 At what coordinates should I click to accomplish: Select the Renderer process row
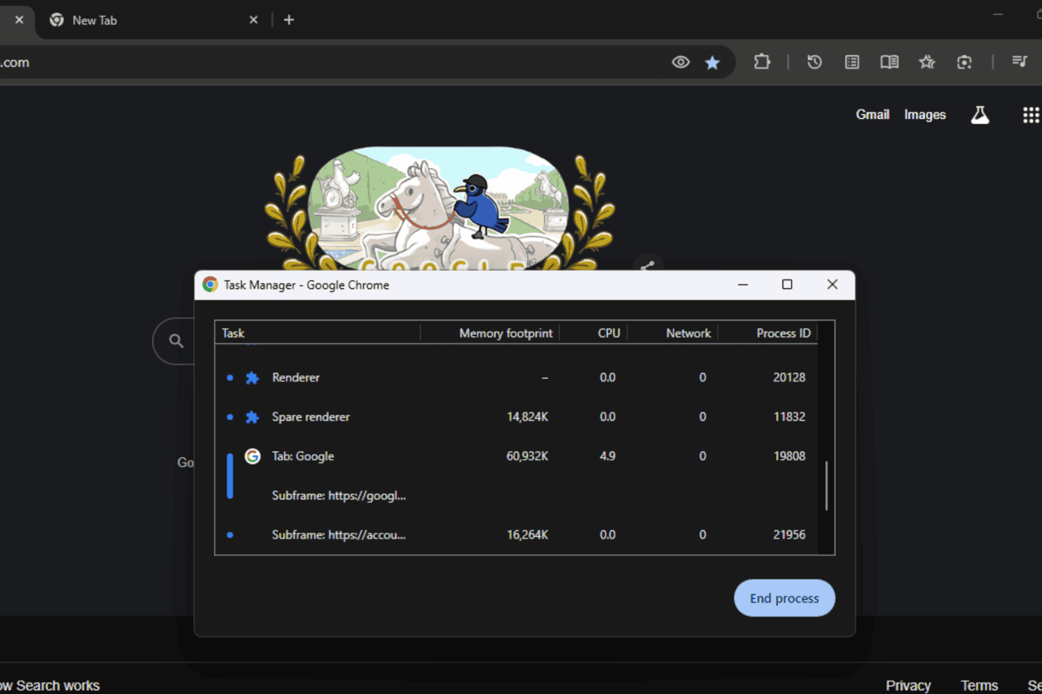click(516, 377)
